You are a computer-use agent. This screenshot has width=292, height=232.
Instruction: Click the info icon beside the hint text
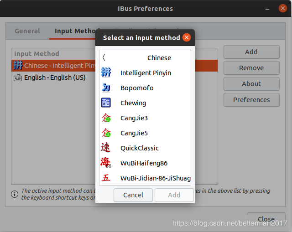[15, 194]
